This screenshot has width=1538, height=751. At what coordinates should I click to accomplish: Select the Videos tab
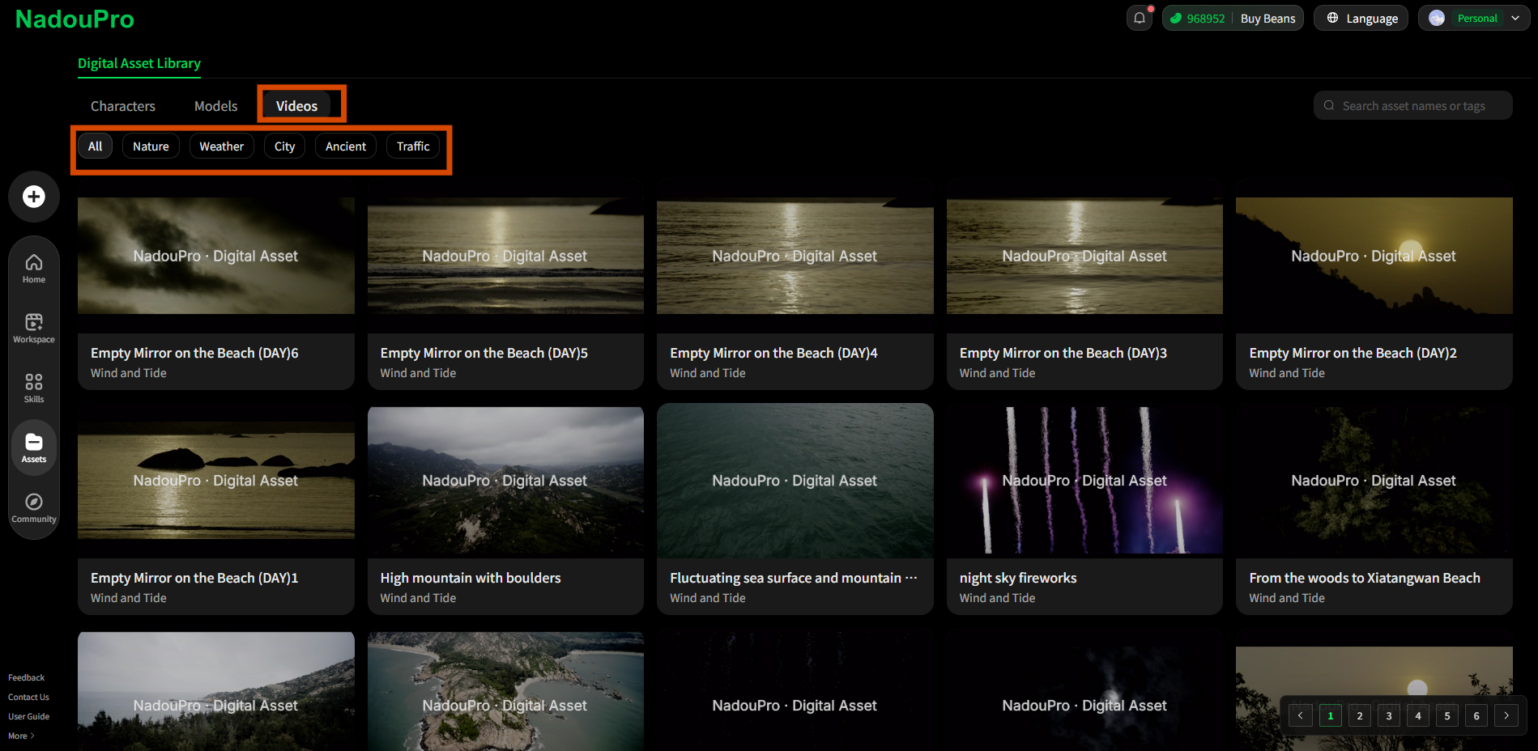click(296, 106)
